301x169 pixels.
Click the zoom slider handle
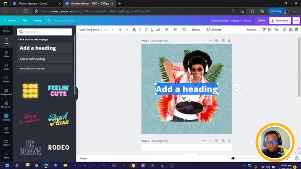(233, 158)
